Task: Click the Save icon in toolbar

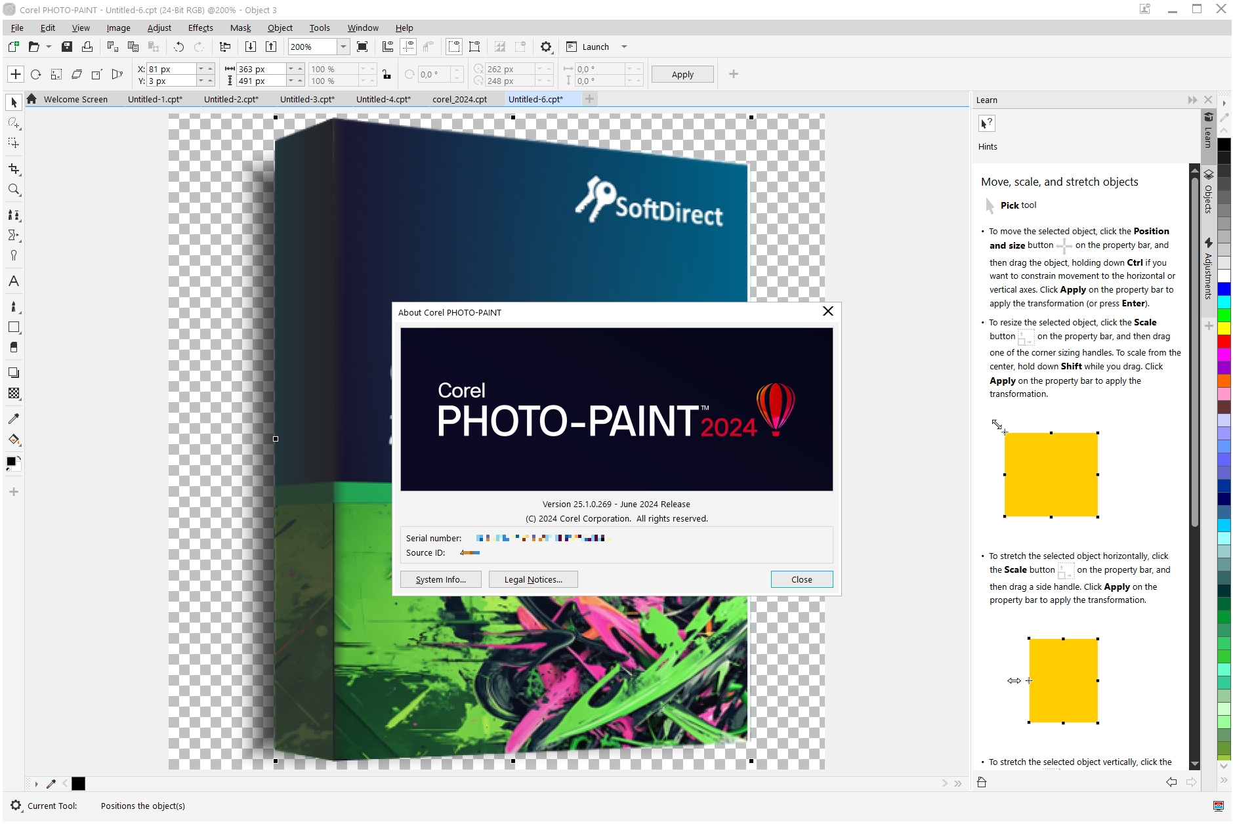Action: 66,47
